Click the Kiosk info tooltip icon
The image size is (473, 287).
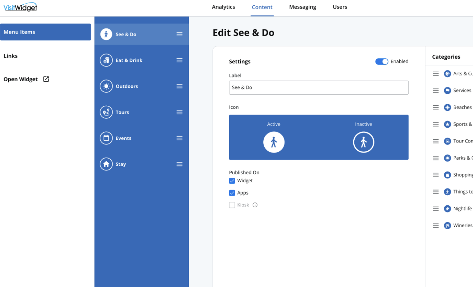(255, 205)
